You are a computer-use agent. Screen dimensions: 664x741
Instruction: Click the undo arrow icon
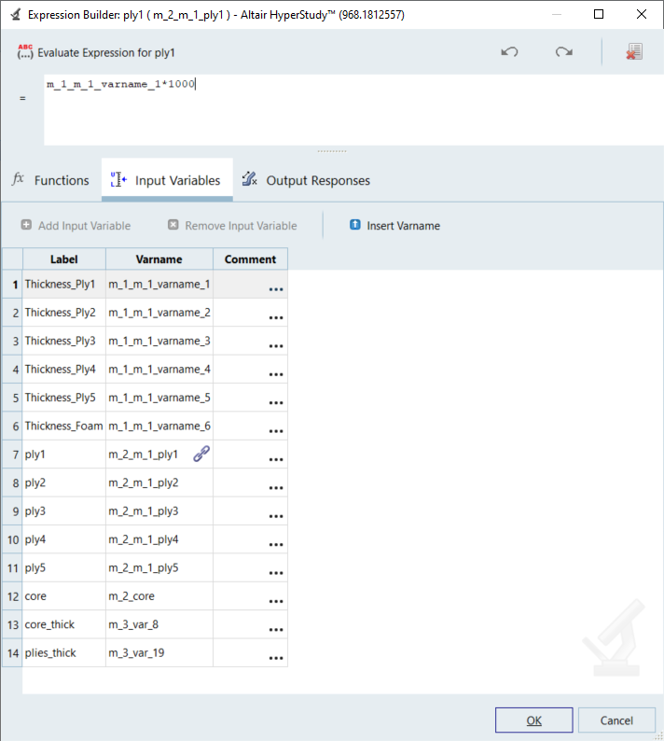pyautogui.click(x=509, y=52)
